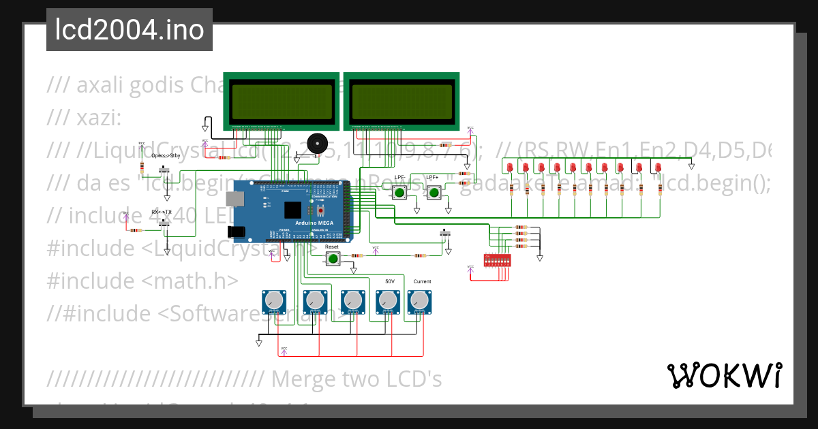
Task: Flip the Oper<->Stby slide switch
Action: pos(164,168)
